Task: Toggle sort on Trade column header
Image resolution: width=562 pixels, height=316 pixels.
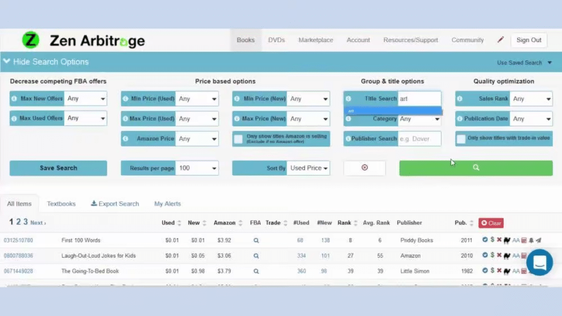Action: [x=285, y=223]
